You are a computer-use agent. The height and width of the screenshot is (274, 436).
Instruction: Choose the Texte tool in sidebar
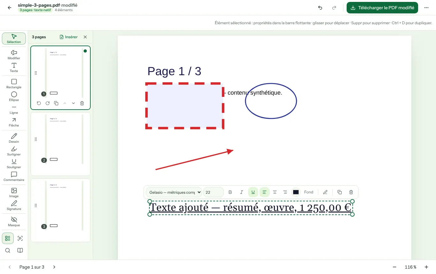tap(14, 68)
